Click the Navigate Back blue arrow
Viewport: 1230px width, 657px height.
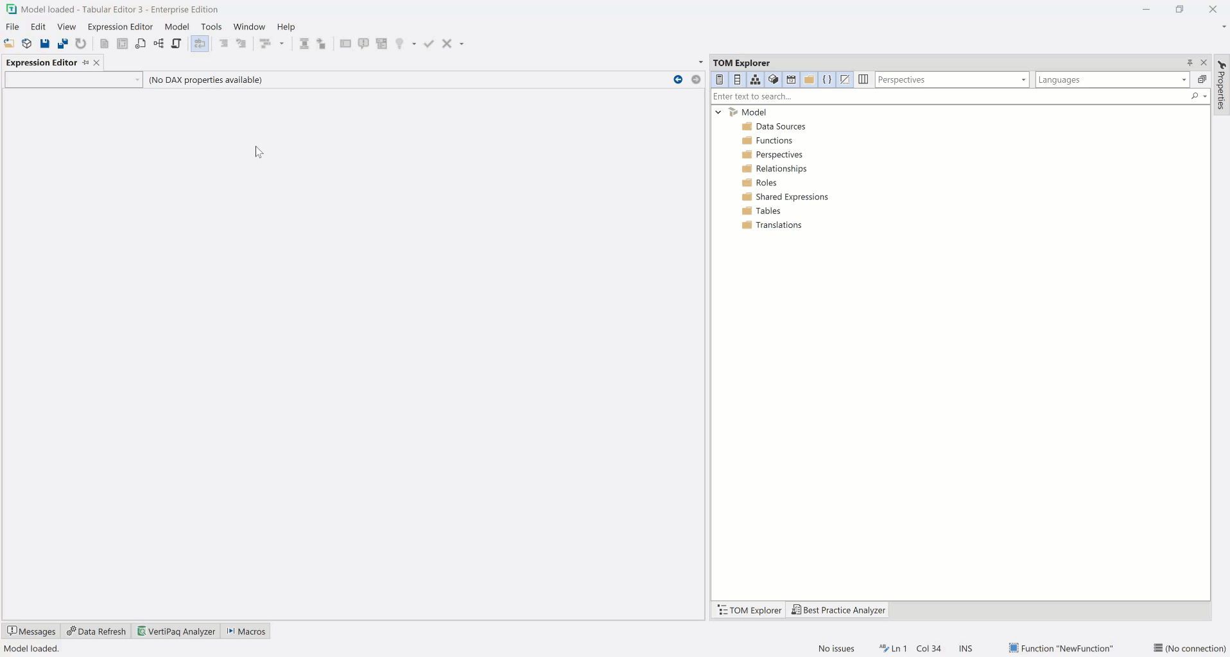click(x=678, y=80)
